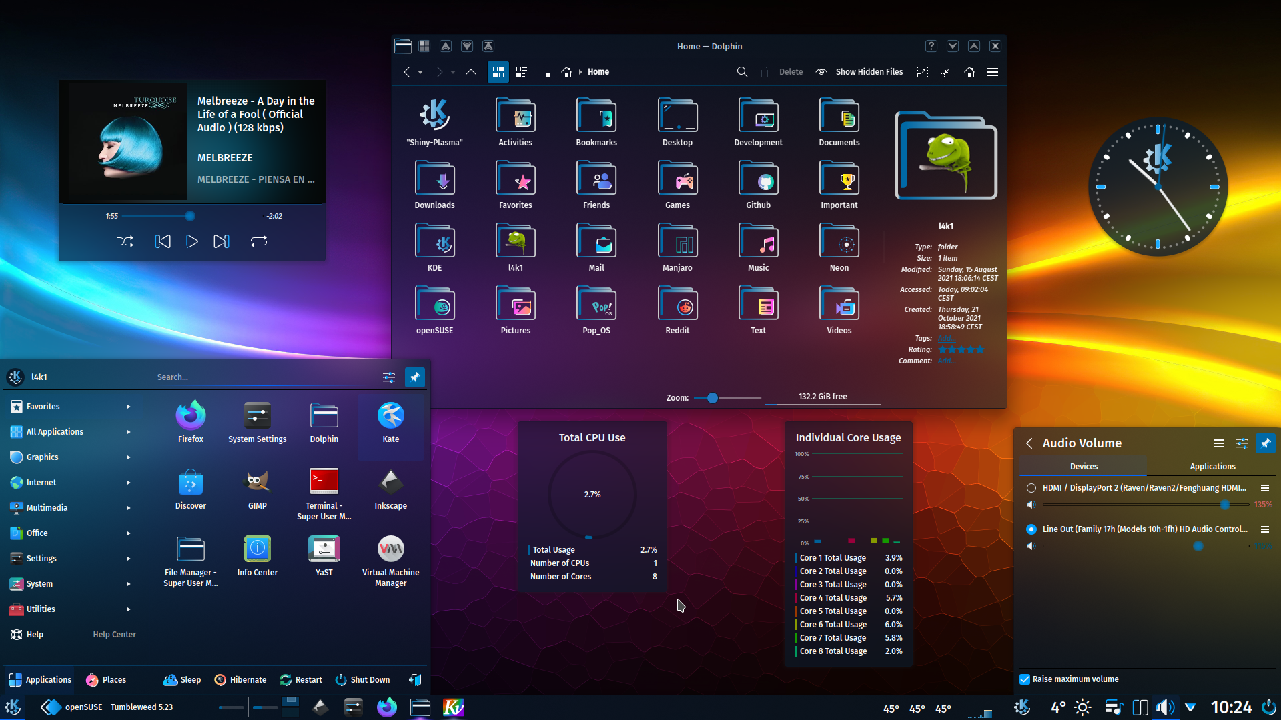Toggle shuffle in the music player

pos(125,241)
